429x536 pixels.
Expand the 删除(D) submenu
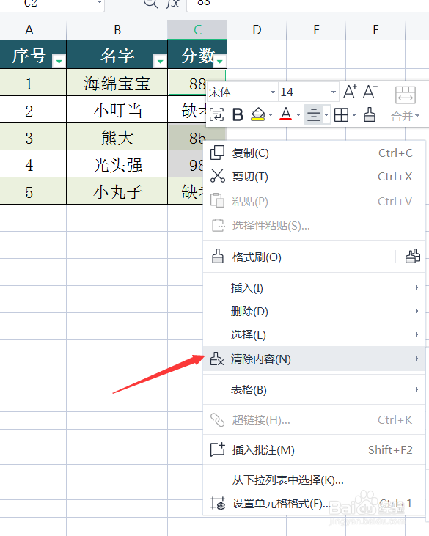point(314,311)
